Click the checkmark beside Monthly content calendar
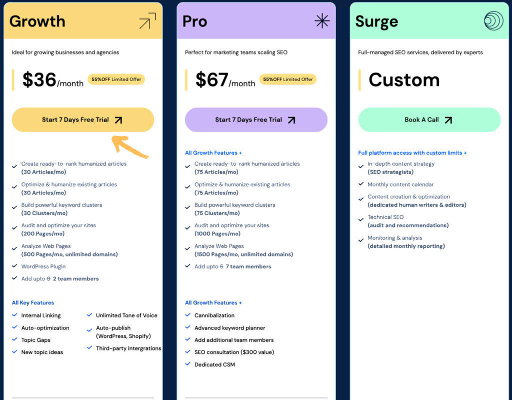512x400 pixels. click(361, 184)
